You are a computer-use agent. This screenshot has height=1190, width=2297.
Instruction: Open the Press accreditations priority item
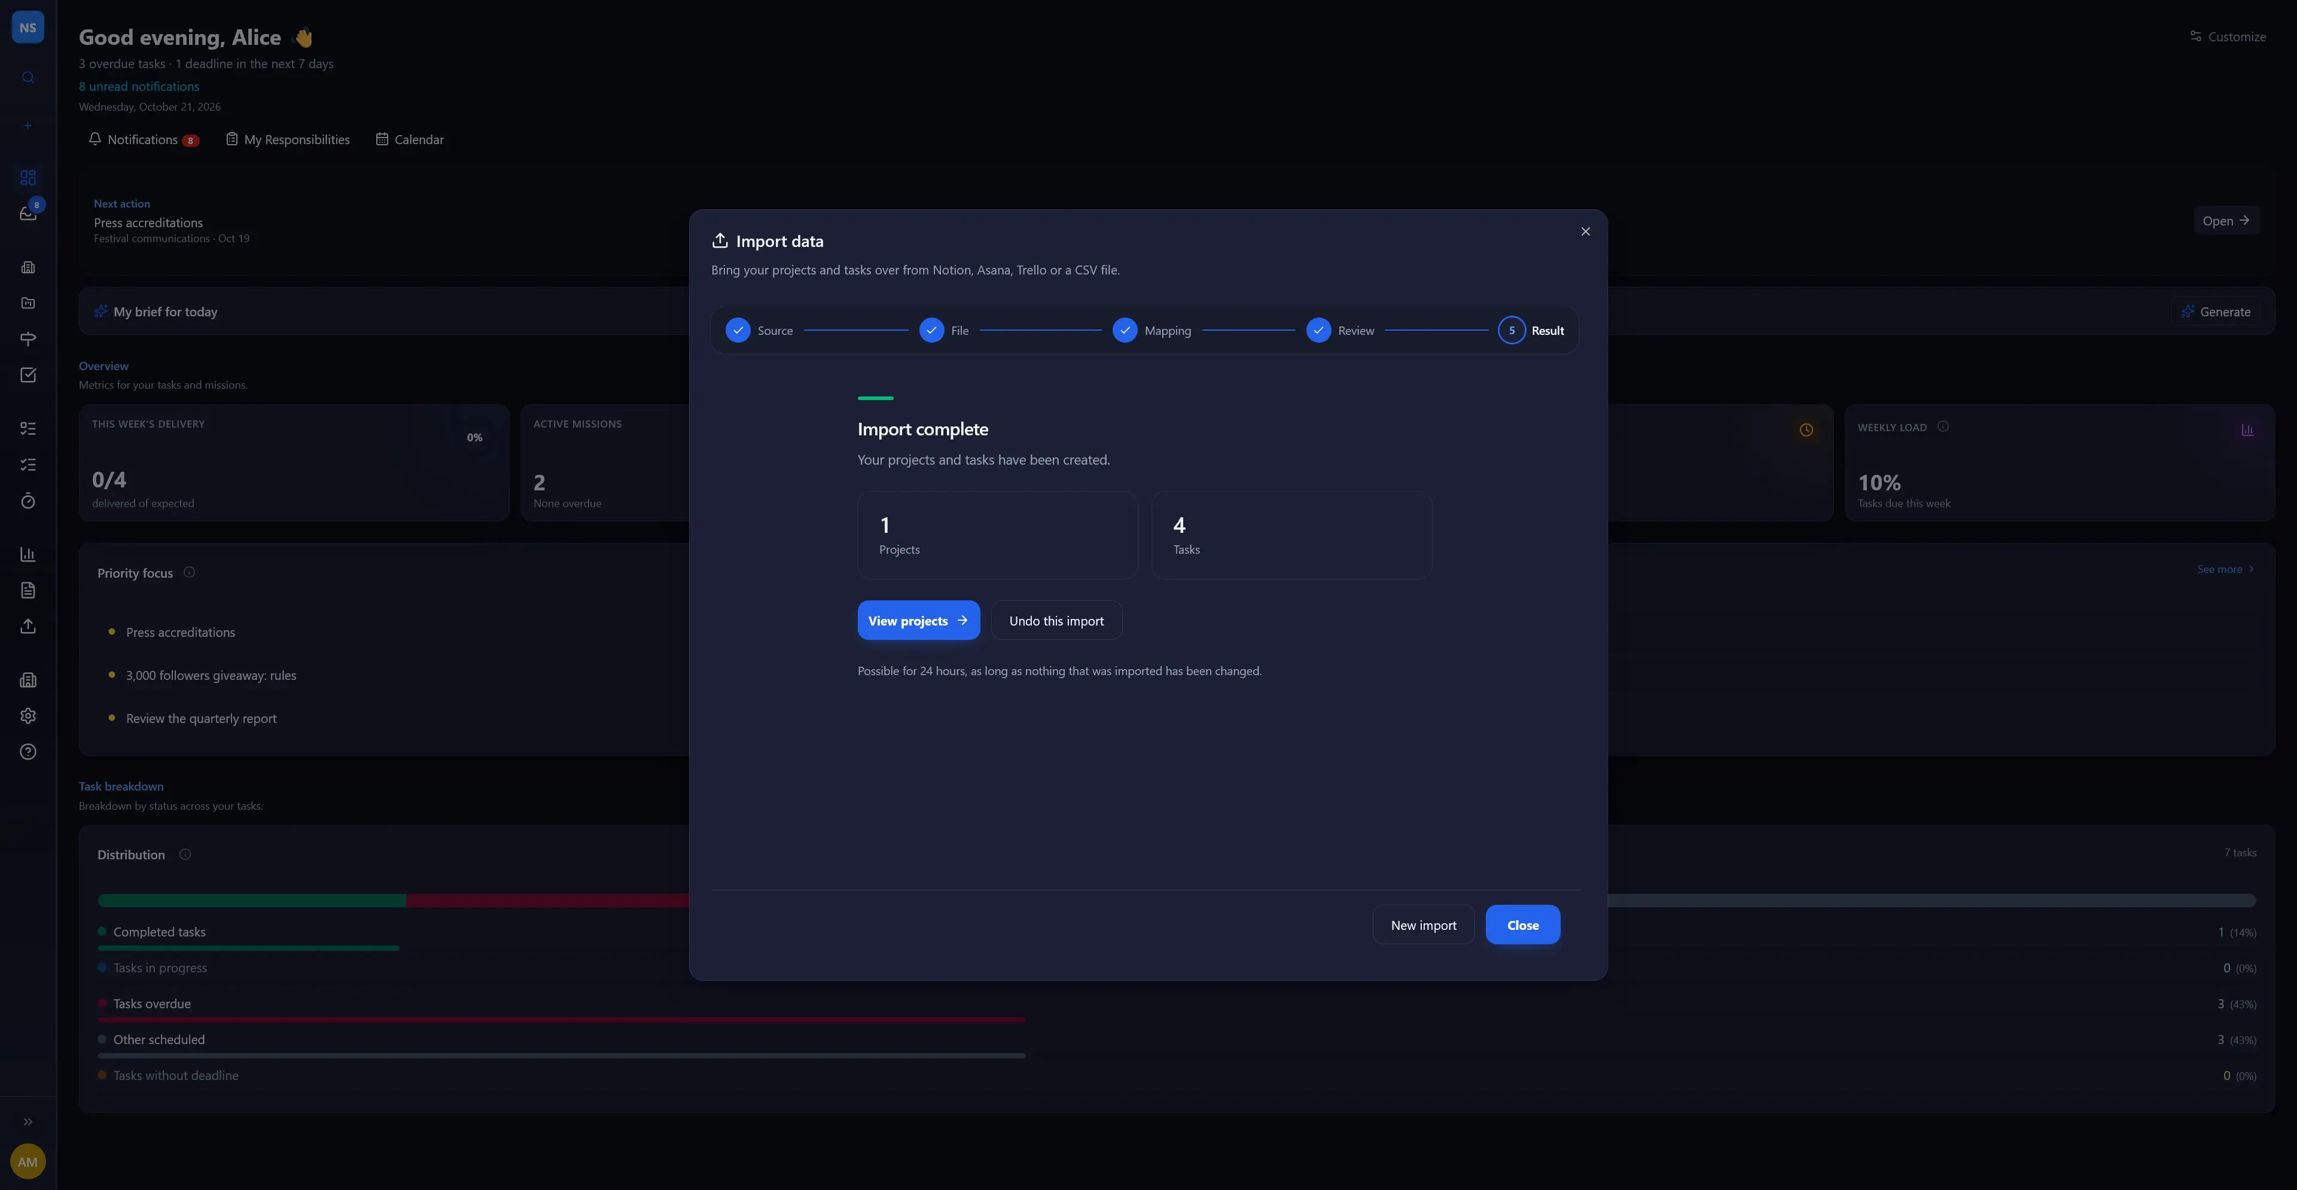pyautogui.click(x=180, y=633)
